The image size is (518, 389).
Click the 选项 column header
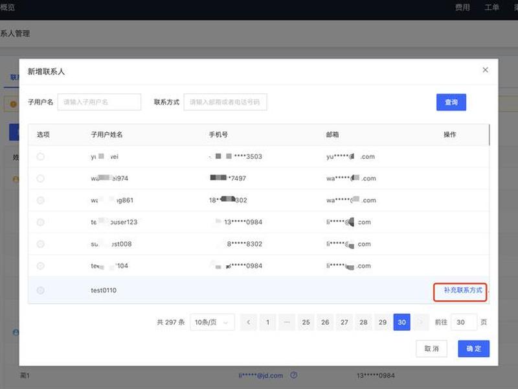[43, 135]
